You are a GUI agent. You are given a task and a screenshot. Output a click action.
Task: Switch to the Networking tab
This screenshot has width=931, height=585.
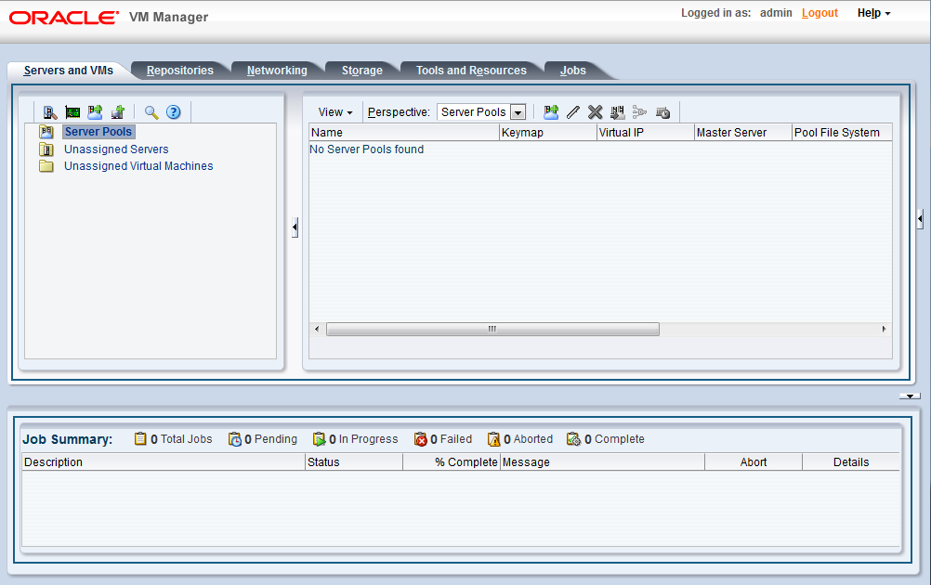pyautogui.click(x=276, y=70)
